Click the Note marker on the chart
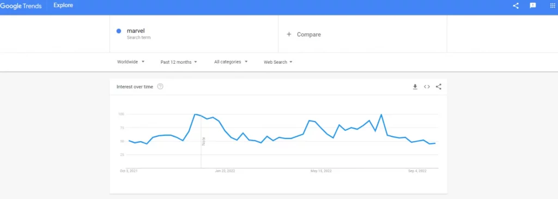The image size is (558, 199). tap(204, 141)
